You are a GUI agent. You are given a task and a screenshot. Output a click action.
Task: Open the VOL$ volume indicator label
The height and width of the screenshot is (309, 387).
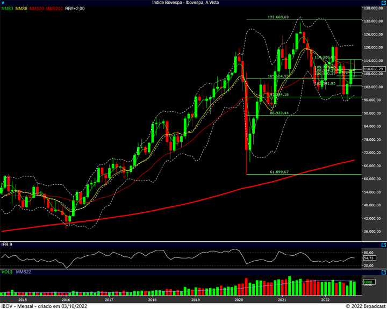[x=8, y=273]
